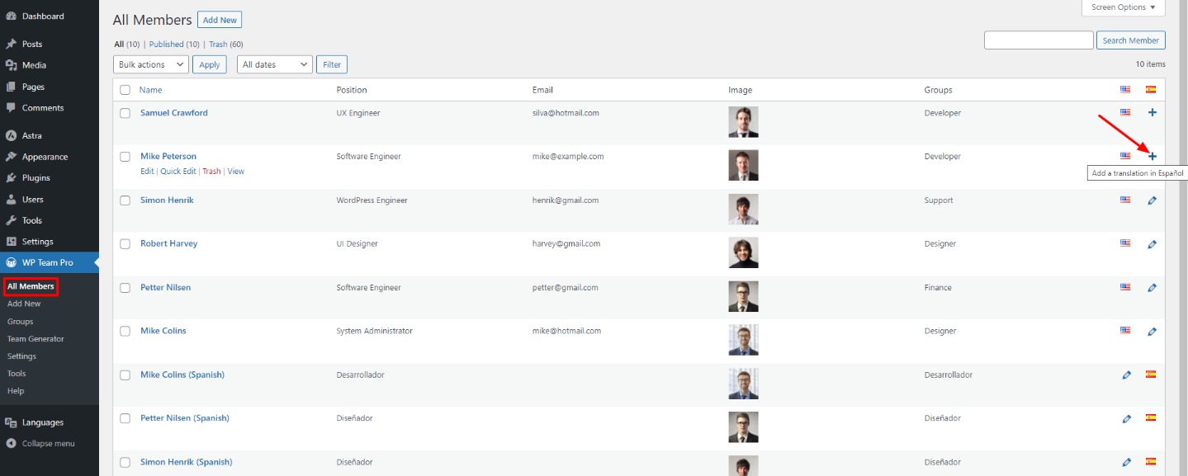Check the select-all checkbox beside the Name column header

pos(125,90)
